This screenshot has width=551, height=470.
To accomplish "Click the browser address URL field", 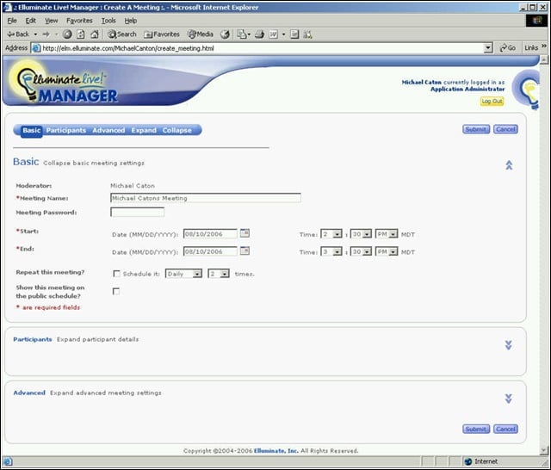I will point(262,48).
